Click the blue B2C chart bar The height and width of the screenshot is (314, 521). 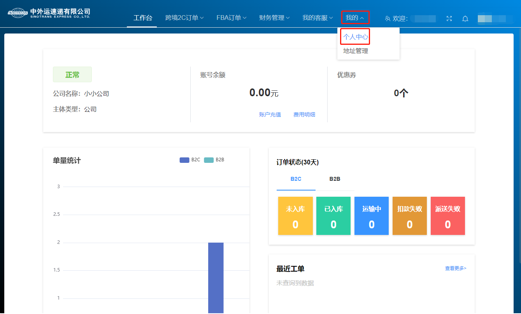click(x=216, y=278)
